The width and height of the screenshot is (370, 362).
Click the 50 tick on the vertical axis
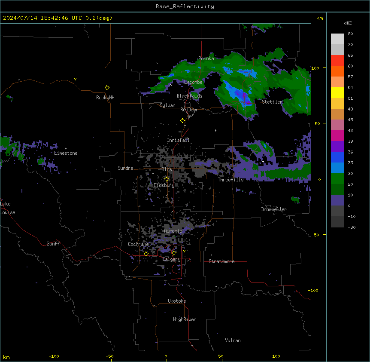317,123
